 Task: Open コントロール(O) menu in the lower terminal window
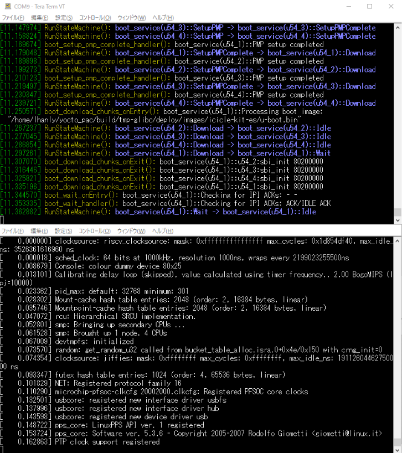tap(95, 231)
